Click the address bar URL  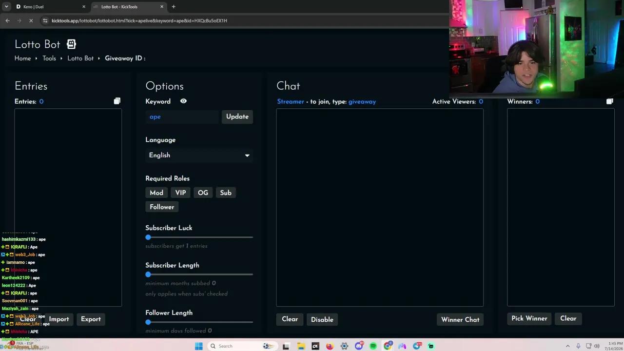coord(139,20)
